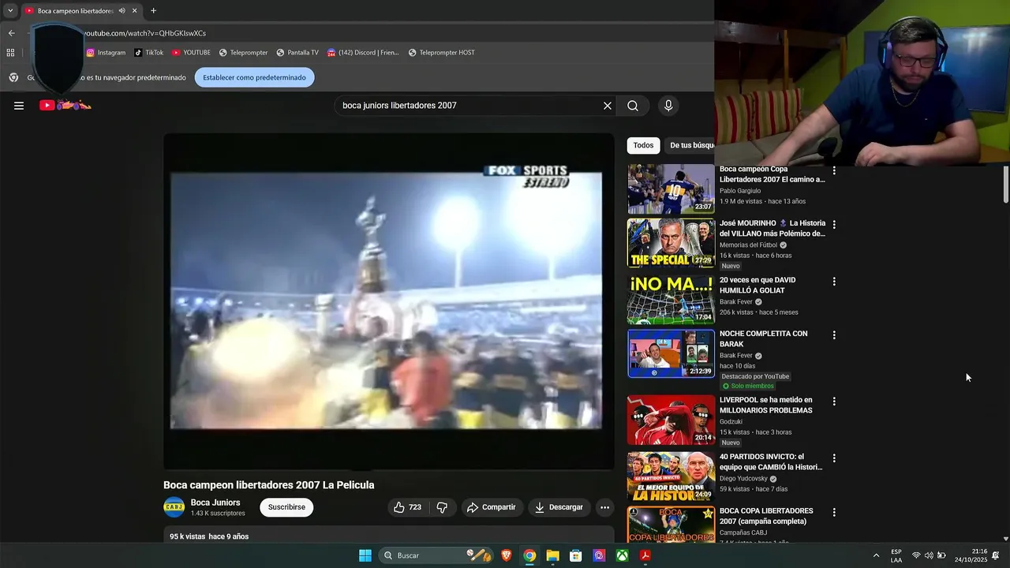The width and height of the screenshot is (1010, 568).
Task: Select the 'Todos' filter chip
Action: (x=643, y=145)
